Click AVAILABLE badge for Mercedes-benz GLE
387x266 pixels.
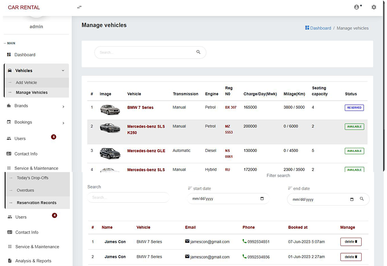(354, 151)
